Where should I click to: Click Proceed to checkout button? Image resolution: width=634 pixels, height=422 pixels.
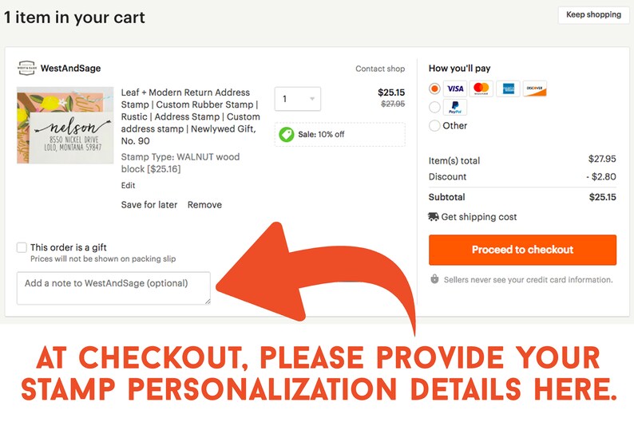tap(522, 250)
